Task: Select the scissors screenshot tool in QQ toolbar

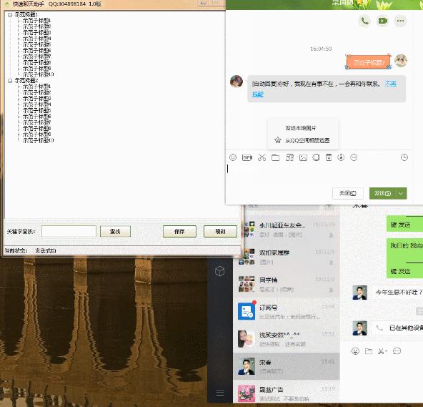Action: coord(262,157)
